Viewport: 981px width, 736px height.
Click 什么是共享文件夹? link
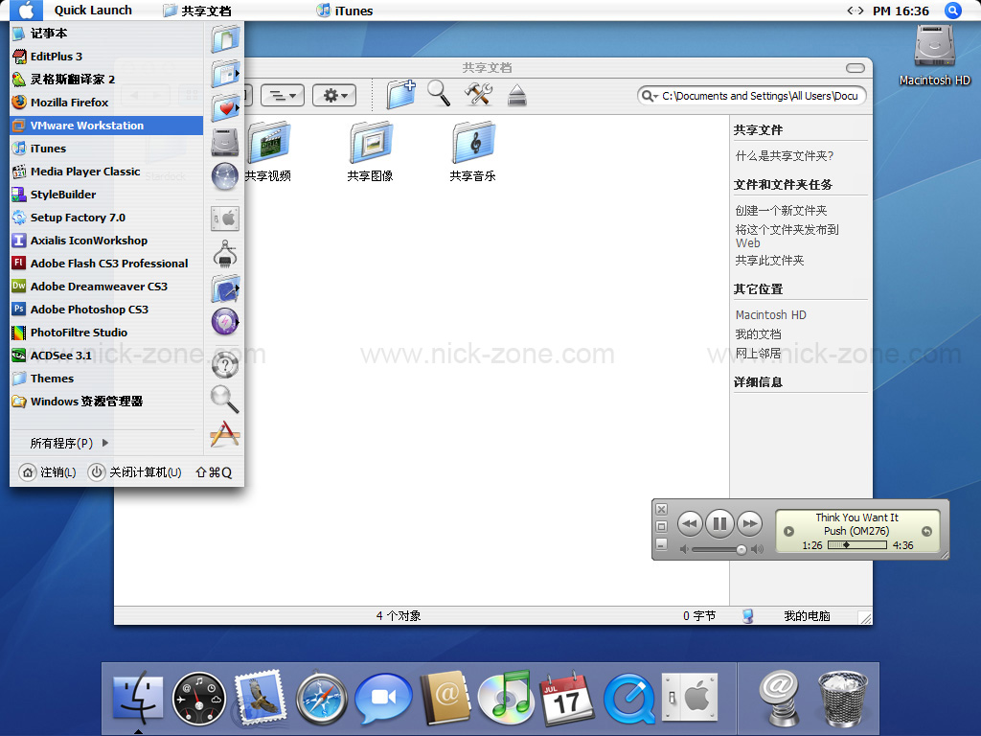tap(785, 156)
